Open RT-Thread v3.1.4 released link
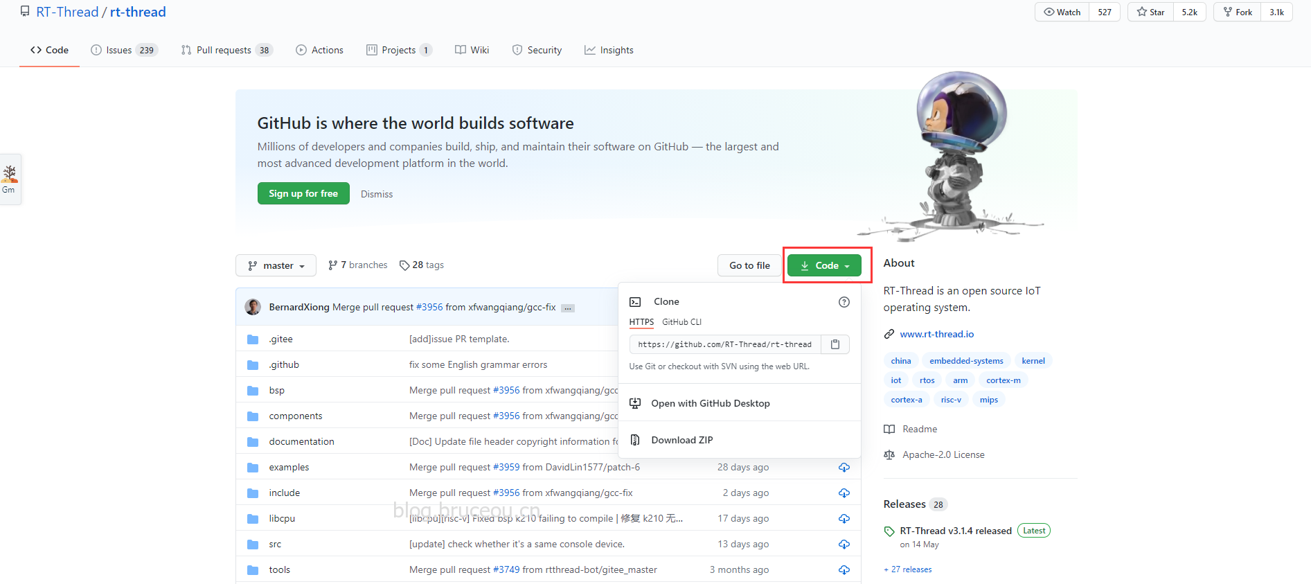 [955, 531]
